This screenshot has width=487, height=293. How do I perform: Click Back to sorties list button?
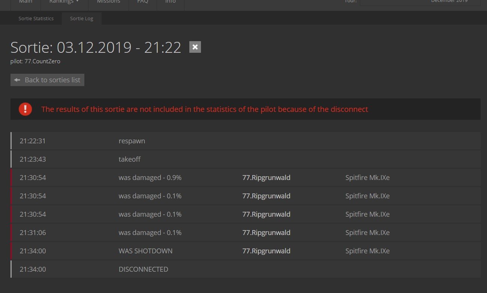(47, 80)
